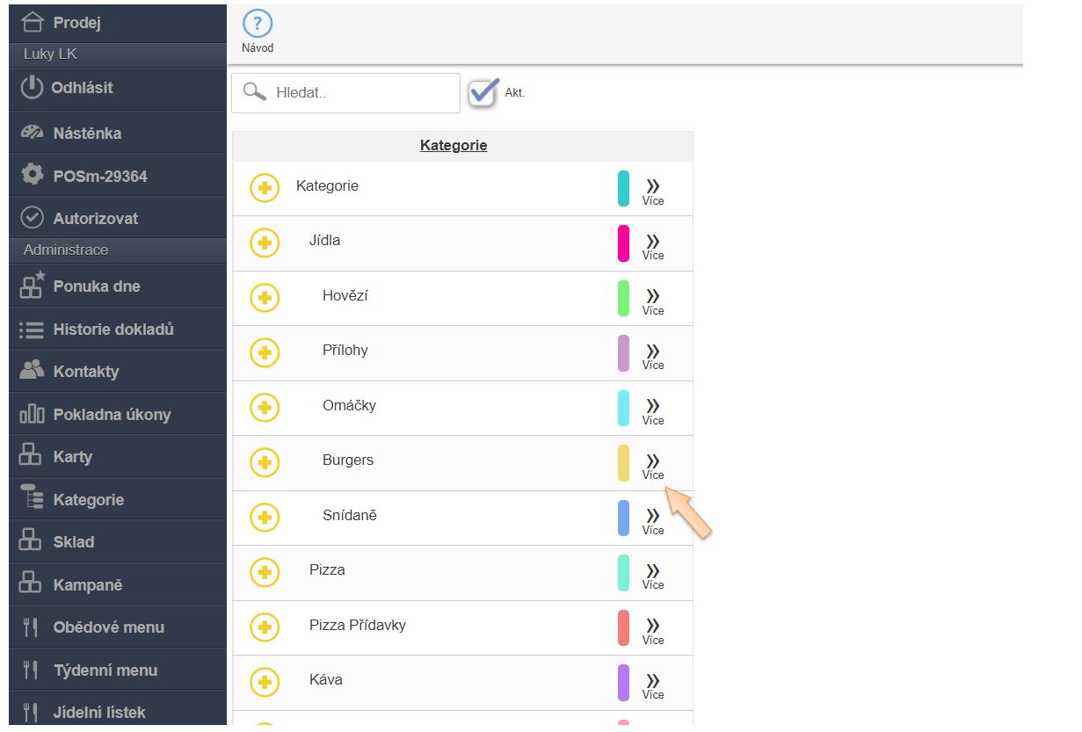Click the yellow plus icon beside Burgers
Screen dimensions: 1082x732
tap(265, 462)
